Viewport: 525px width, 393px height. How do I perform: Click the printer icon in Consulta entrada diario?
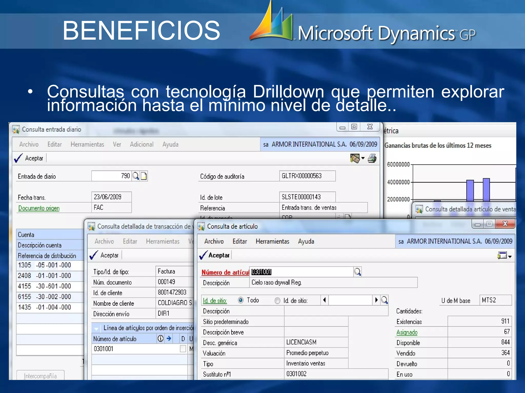coord(372,158)
